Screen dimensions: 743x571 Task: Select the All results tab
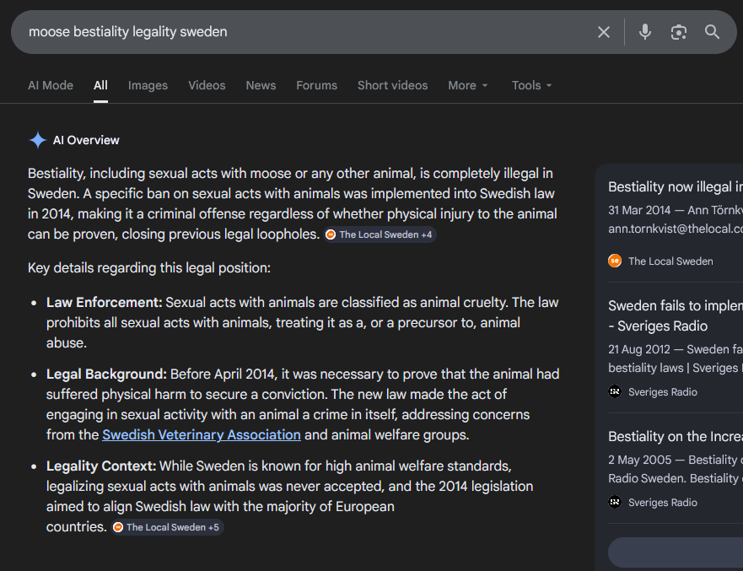[x=100, y=85]
